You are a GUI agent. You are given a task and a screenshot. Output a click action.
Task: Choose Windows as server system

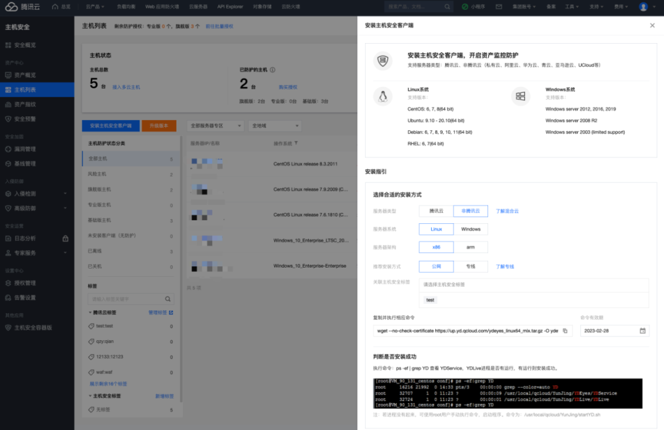(470, 229)
